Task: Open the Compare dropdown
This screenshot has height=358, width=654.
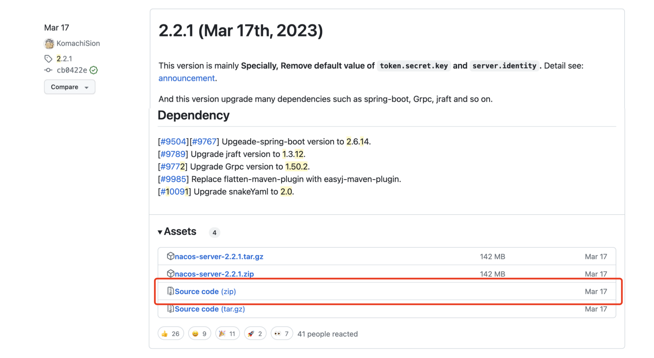Action: (69, 87)
